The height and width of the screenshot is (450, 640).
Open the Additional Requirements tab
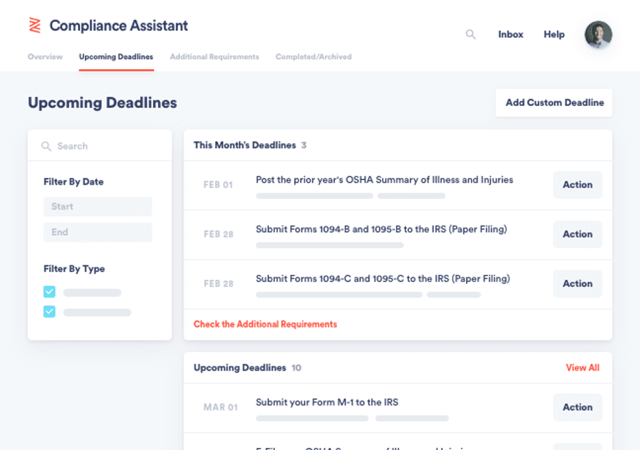214,57
